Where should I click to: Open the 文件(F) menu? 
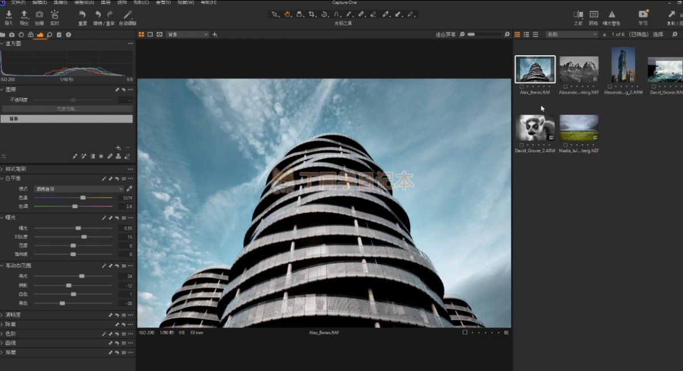(x=18, y=2)
